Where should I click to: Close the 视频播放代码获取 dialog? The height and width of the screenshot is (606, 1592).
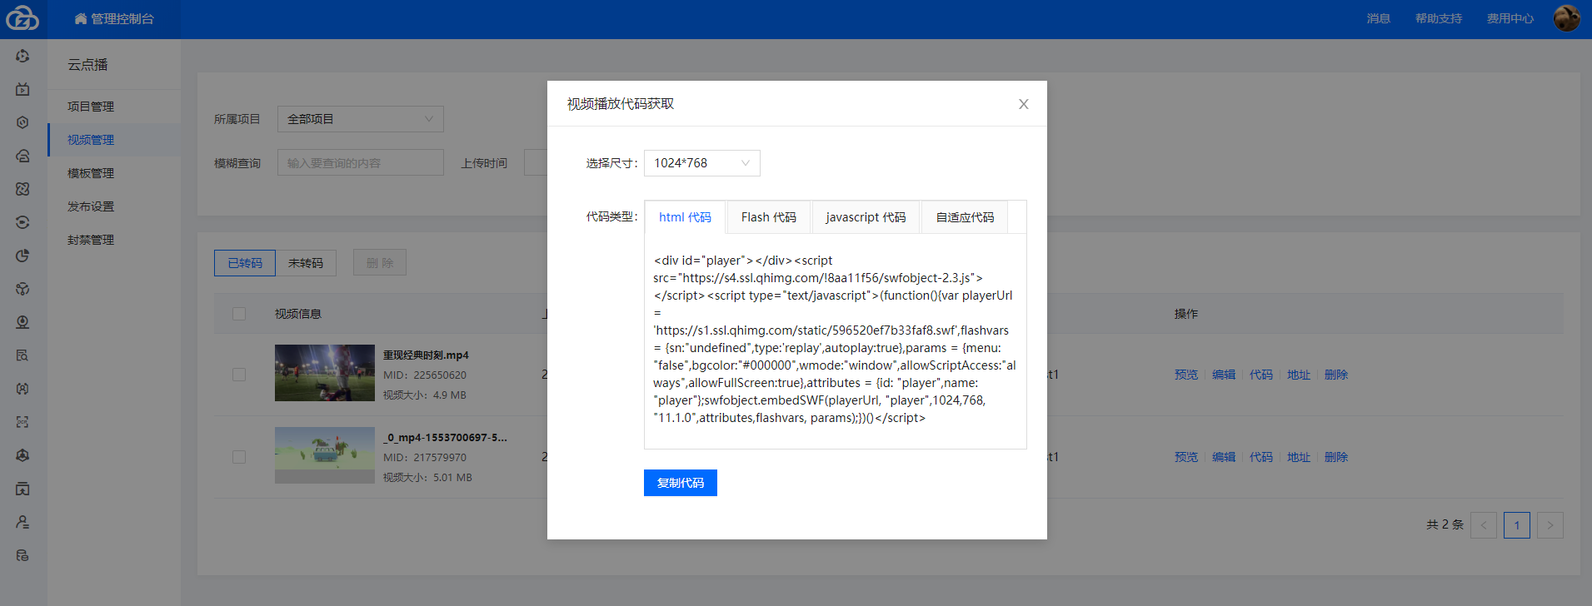click(x=1023, y=104)
